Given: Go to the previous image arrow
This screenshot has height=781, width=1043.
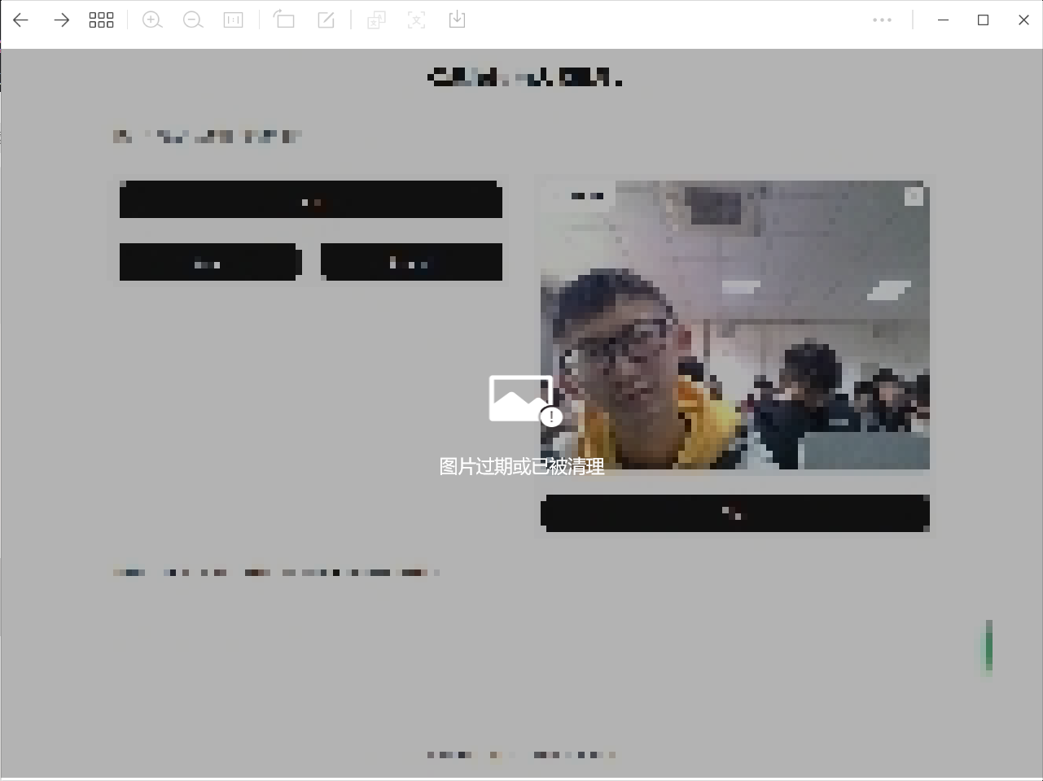Looking at the screenshot, I should (x=21, y=20).
